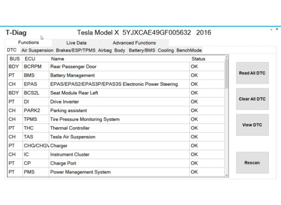Open the Air Suspension sub-tab
The image size is (281, 205).
click(37, 50)
